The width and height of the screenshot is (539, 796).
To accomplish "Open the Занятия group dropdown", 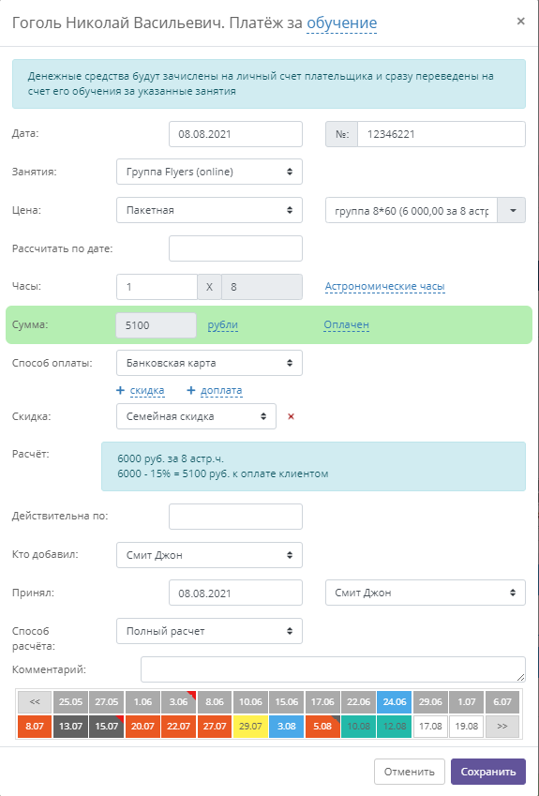I will tap(209, 172).
